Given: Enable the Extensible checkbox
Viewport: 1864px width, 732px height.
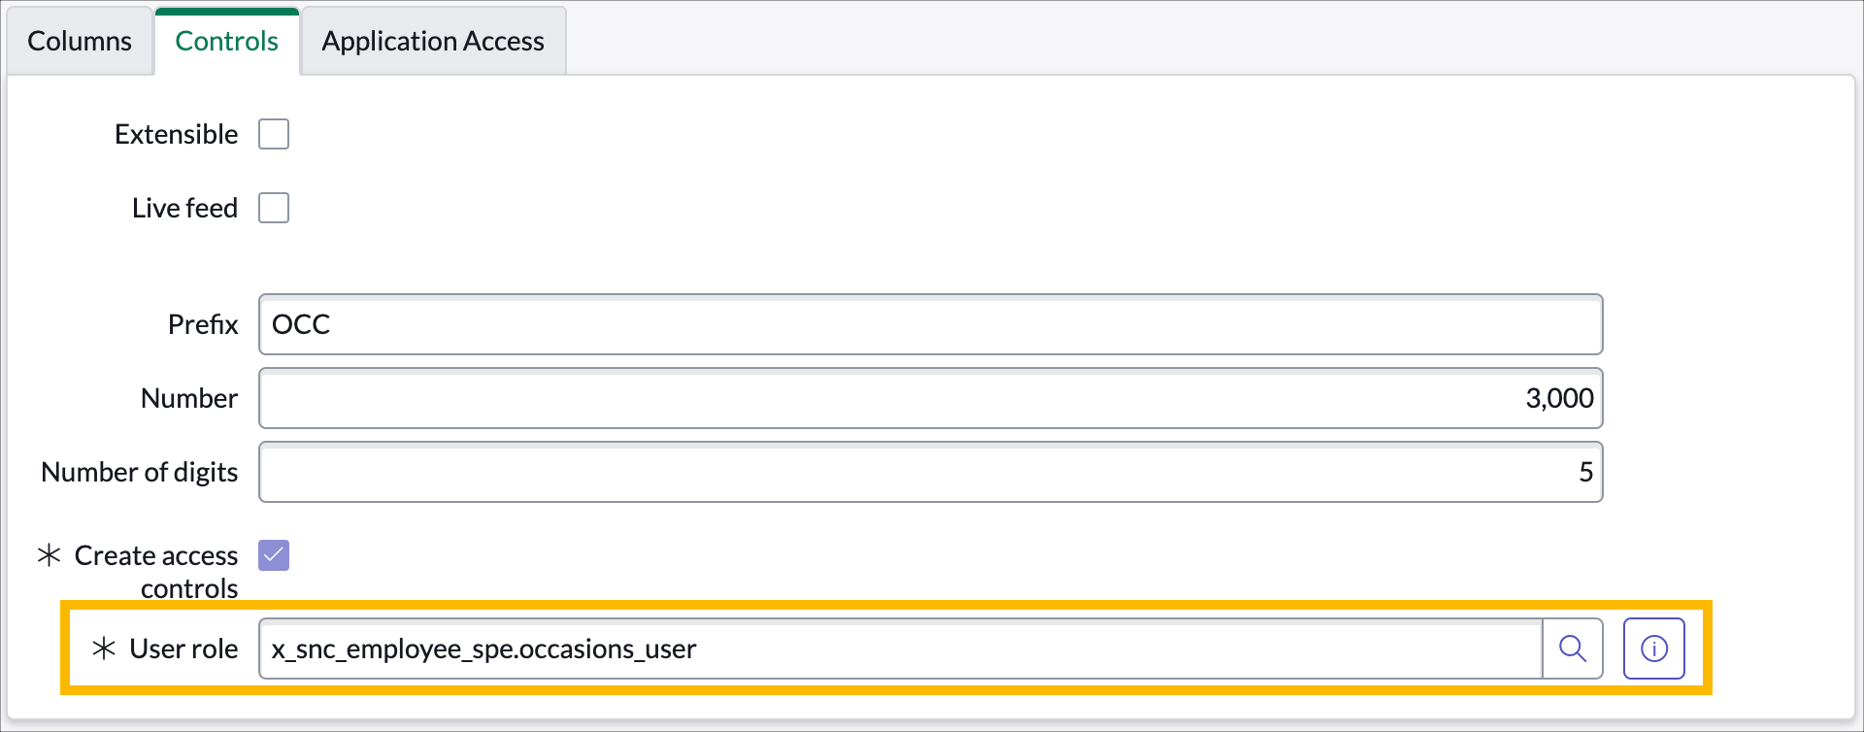Looking at the screenshot, I should point(274,134).
